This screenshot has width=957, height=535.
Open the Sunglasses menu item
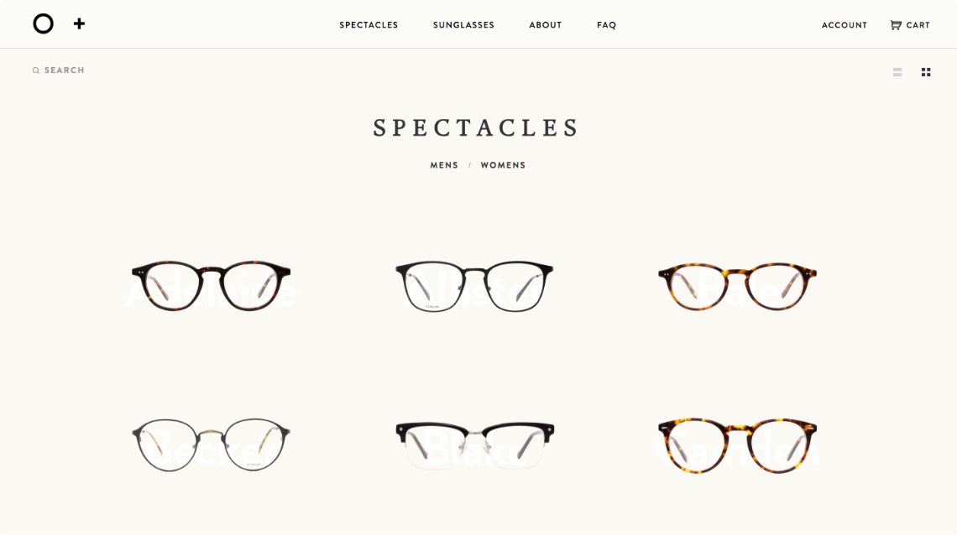pos(464,25)
